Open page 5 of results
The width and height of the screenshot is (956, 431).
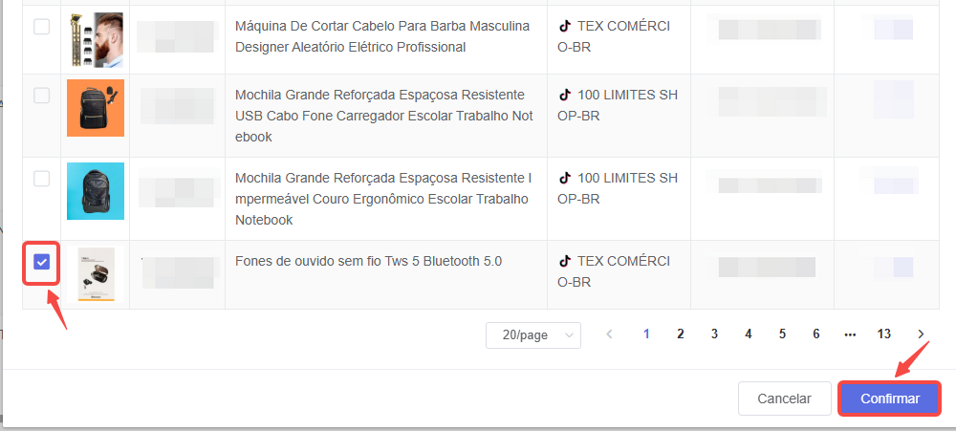tap(782, 334)
